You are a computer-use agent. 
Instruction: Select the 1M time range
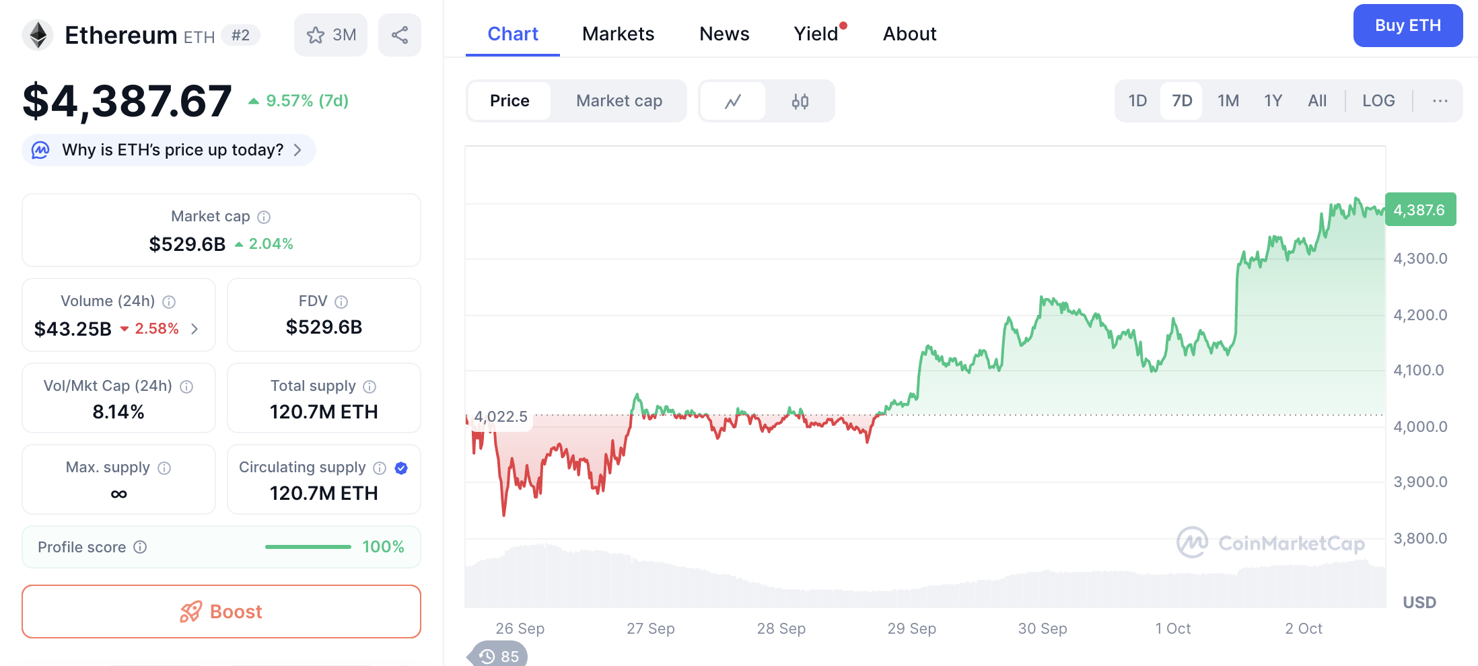click(x=1228, y=101)
